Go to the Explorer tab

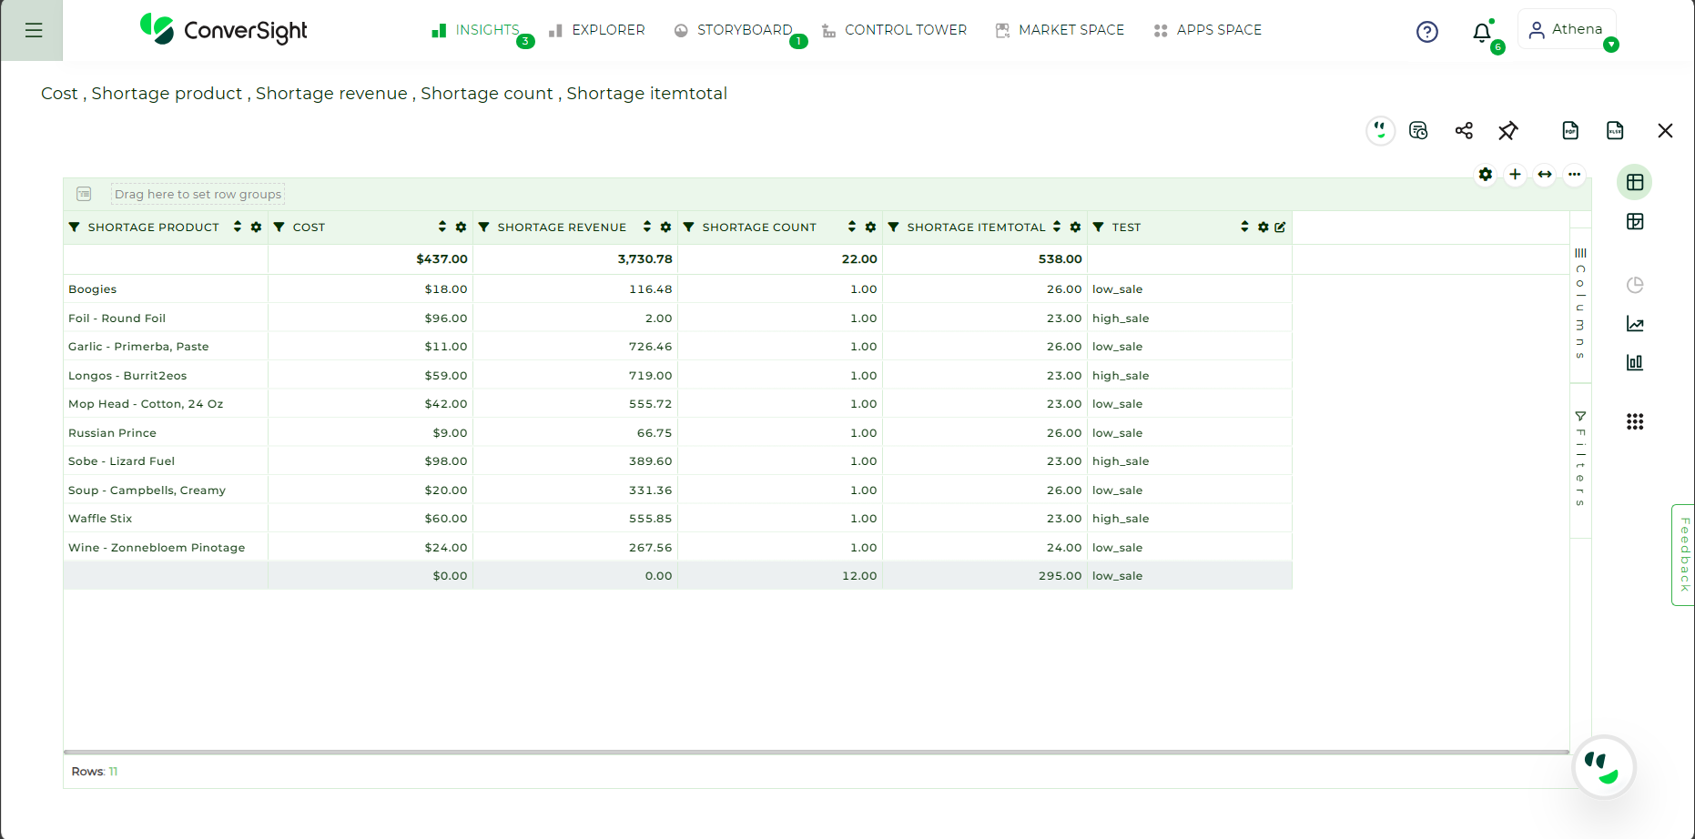(x=597, y=30)
